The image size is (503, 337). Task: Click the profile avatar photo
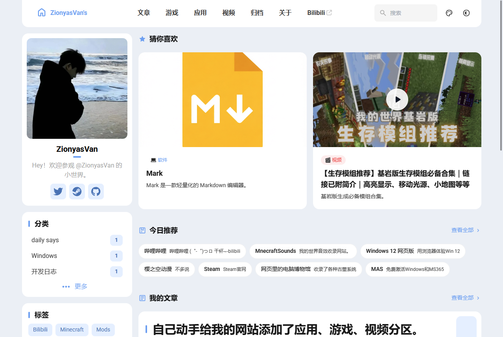[x=77, y=88]
